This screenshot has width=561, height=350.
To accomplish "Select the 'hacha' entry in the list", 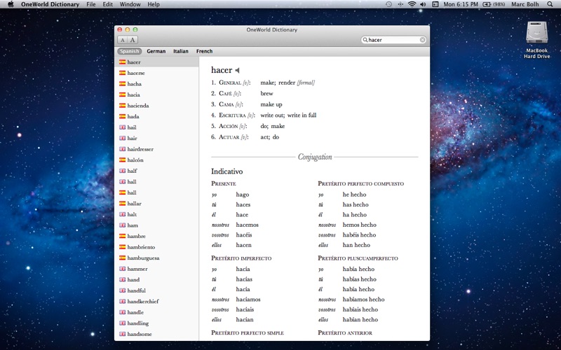I will coord(156,84).
